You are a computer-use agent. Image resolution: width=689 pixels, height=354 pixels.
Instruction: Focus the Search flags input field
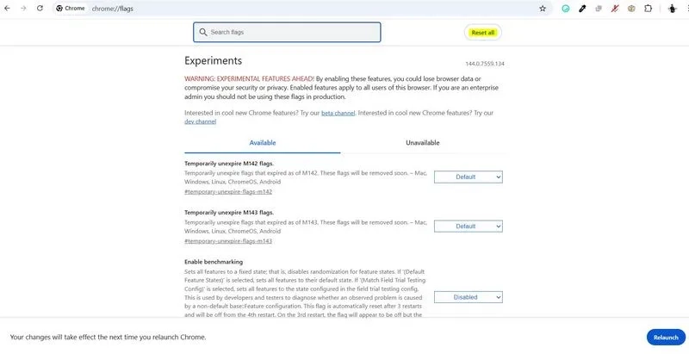point(287,32)
